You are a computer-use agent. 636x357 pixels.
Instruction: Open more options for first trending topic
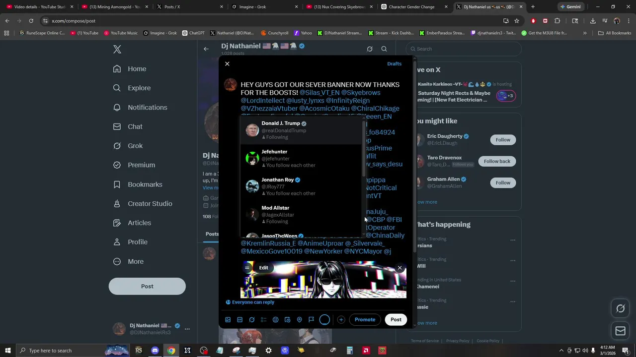click(512, 240)
